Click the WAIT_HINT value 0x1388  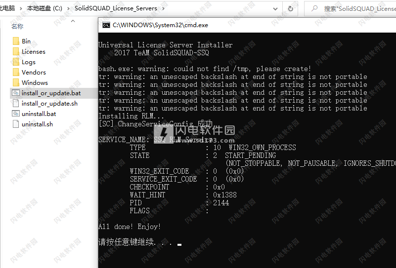(225, 195)
